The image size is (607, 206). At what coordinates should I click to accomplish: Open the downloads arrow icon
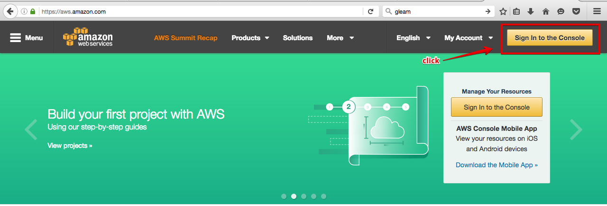531,11
